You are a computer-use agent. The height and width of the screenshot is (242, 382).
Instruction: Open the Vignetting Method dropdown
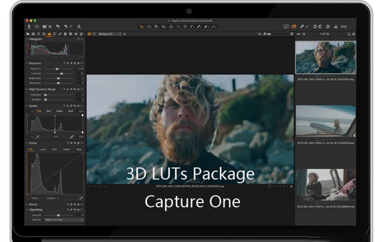coord(64,220)
